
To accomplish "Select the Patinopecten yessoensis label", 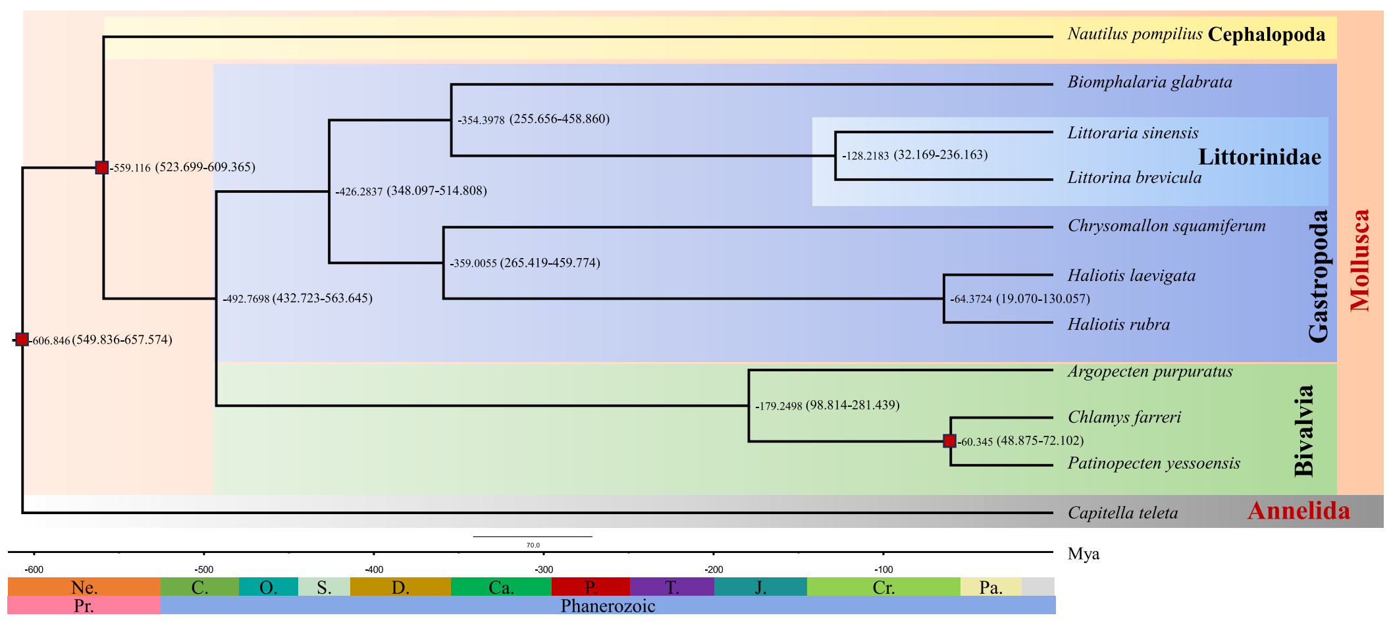I will [x=1153, y=463].
